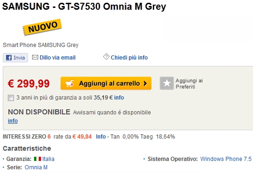Open the Dillo via email link
The height and width of the screenshot is (173, 253).
(x=58, y=58)
